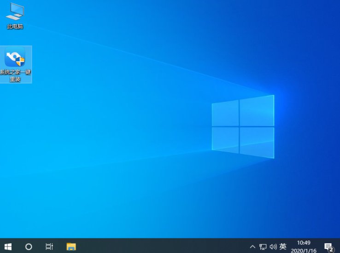
Task: Click the 10:49 taskbar clock time
Action: (304, 242)
